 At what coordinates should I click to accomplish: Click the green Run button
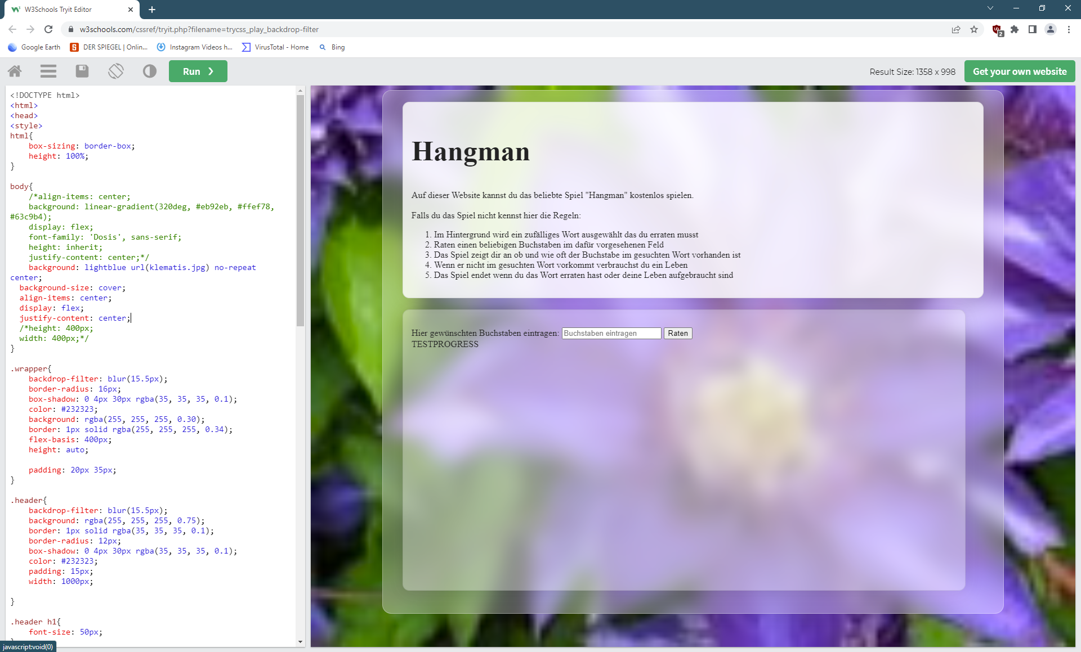click(x=198, y=71)
